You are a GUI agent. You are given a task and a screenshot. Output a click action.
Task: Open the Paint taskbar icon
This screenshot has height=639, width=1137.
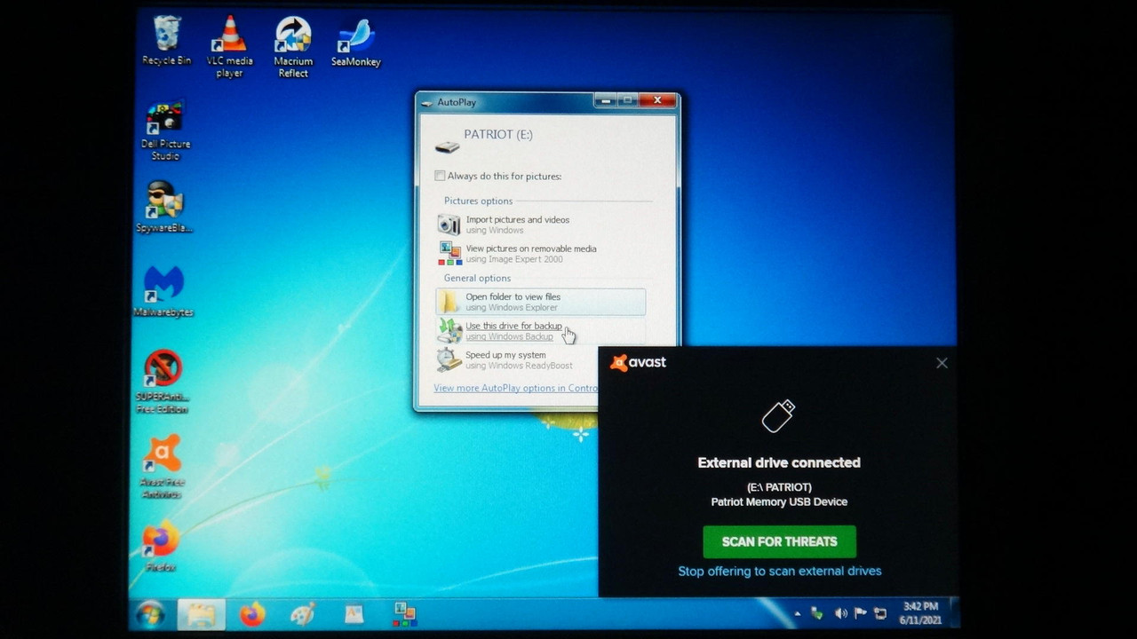[x=304, y=614]
